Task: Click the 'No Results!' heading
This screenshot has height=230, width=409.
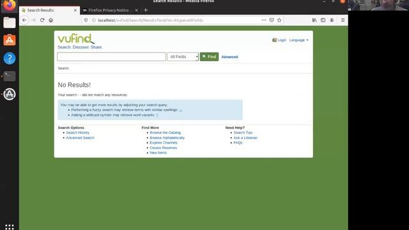Action: pyautogui.click(x=74, y=85)
